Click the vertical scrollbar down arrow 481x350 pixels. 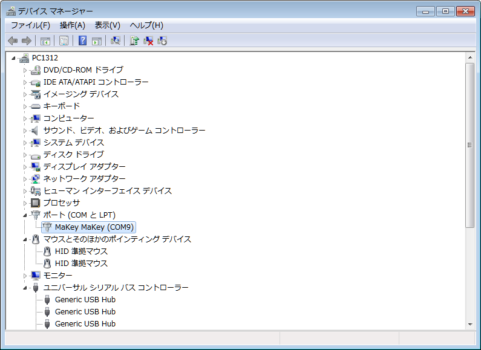pos(470,324)
